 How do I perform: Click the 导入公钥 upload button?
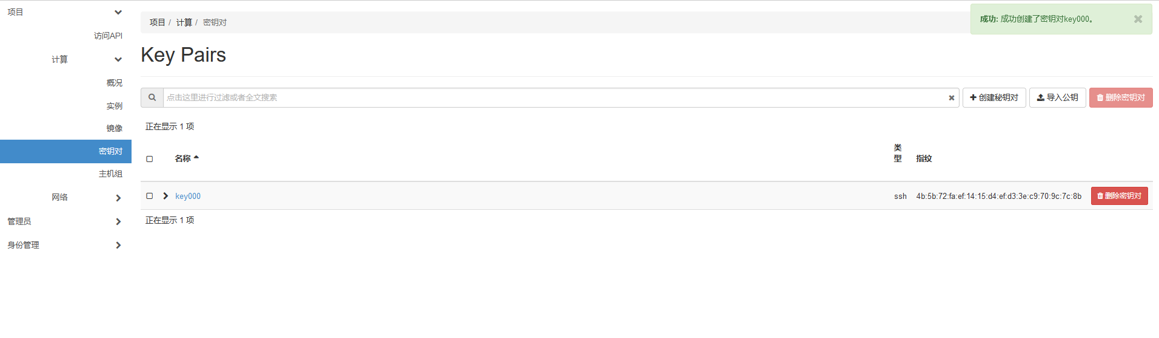point(1057,97)
